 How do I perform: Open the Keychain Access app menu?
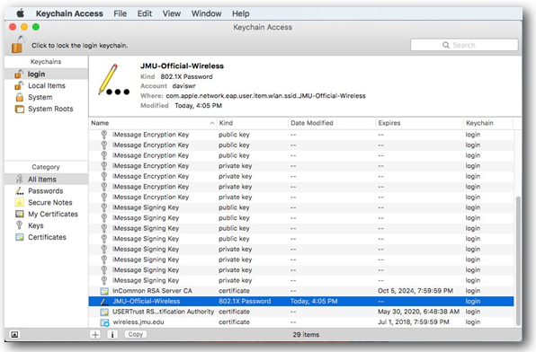(69, 13)
